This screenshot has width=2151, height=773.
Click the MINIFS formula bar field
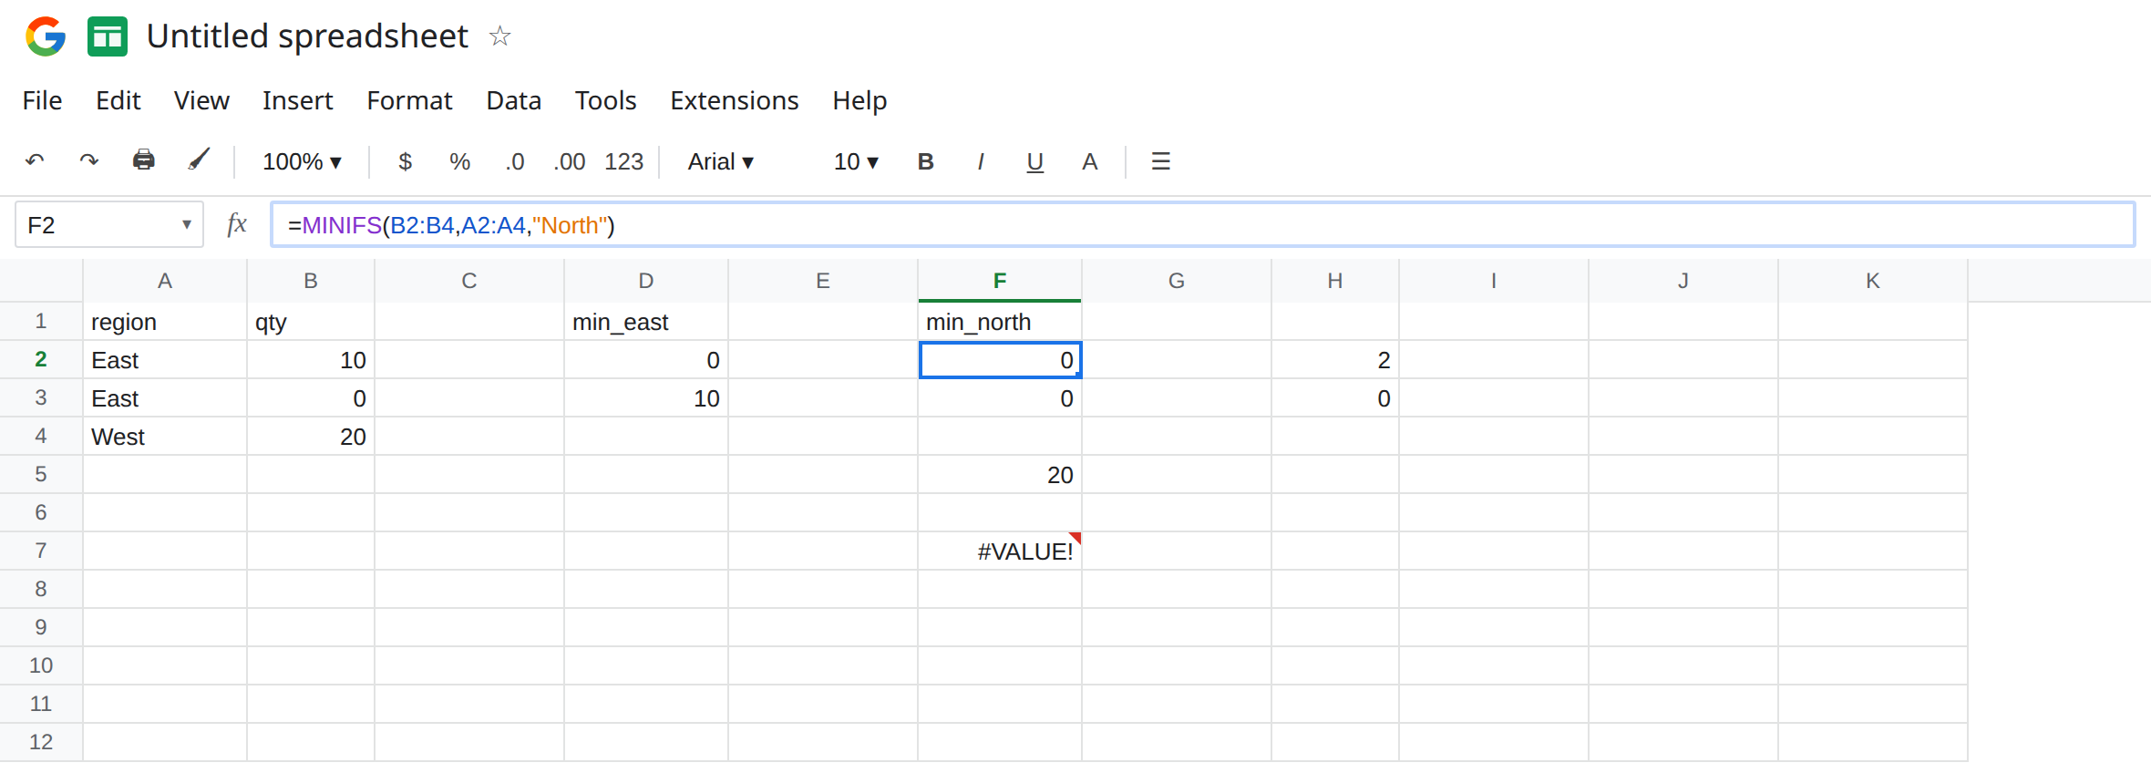tap(1202, 224)
